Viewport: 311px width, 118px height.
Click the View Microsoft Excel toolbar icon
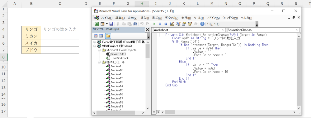tap(97, 24)
